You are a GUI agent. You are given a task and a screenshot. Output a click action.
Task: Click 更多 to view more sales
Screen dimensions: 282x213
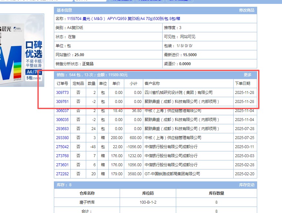247,75
